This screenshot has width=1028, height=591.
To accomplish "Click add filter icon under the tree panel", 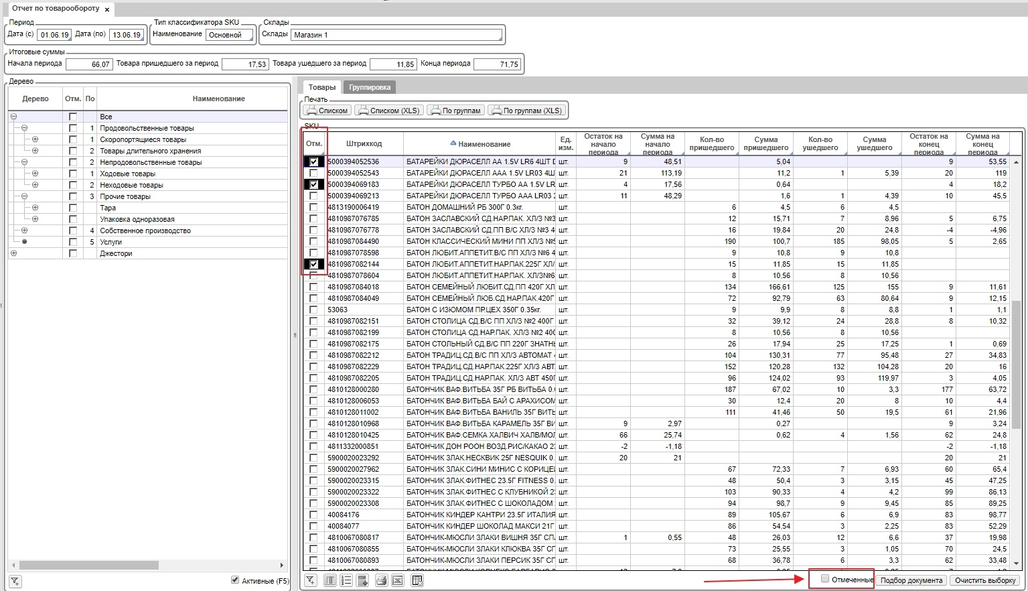I will pos(15,581).
